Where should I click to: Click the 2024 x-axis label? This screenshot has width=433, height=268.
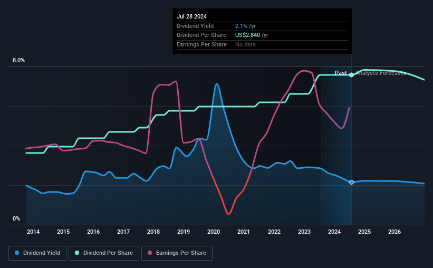click(x=334, y=232)
